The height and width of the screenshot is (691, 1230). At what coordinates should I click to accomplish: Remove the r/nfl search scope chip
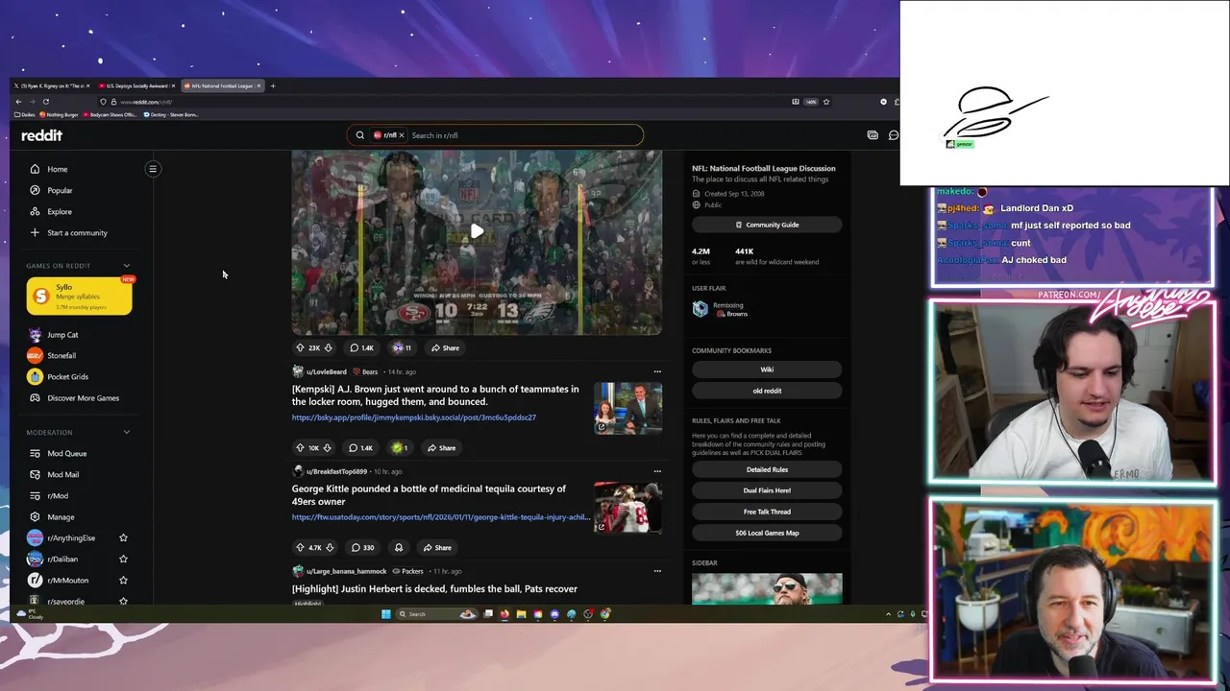pos(402,135)
